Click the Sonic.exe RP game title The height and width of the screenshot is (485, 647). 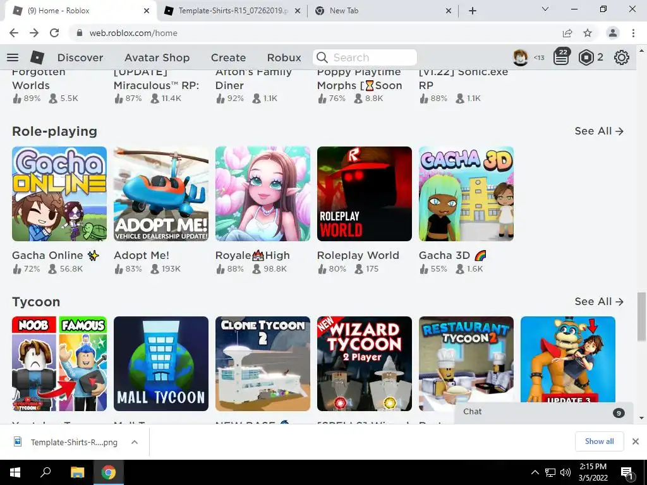point(463,78)
